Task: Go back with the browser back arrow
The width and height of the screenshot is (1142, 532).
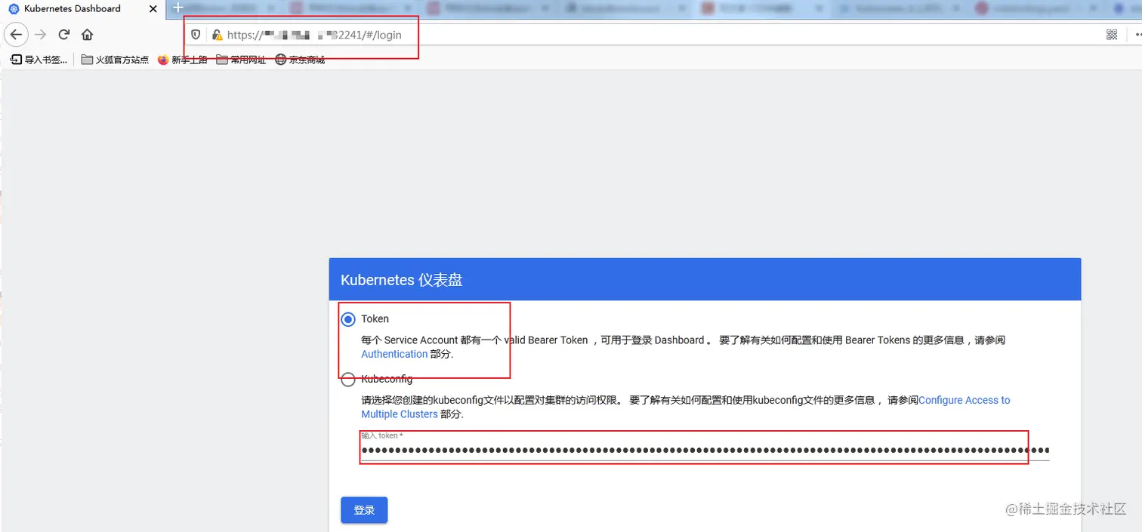Action: [x=17, y=35]
